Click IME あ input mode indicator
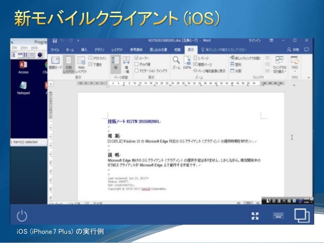The width and height of the screenshot is (324, 243). (x=274, y=201)
